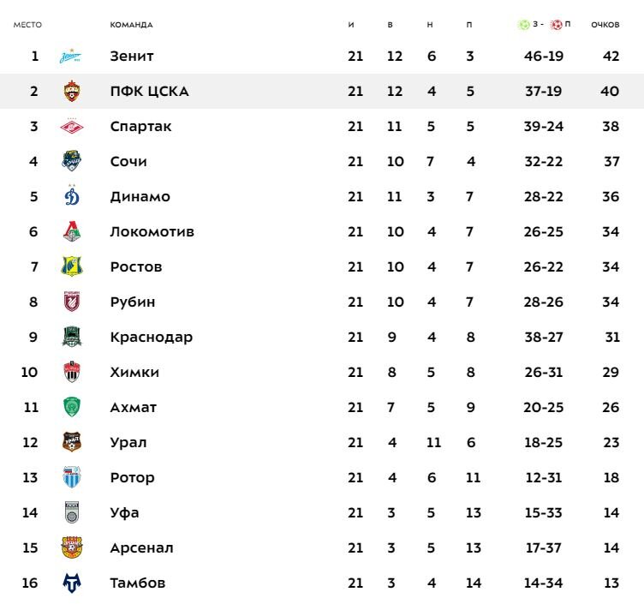Click the МЕСТО column header
Viewport: 644px width, 604px height.
coord(27,25)
